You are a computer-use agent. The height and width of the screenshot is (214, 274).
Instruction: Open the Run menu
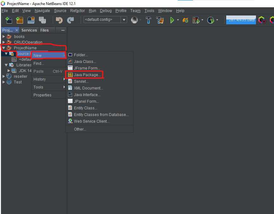tap(92, 11)
